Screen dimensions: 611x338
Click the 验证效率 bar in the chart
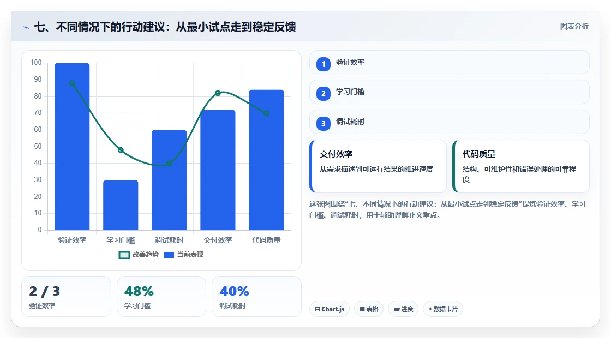[72, 147]
